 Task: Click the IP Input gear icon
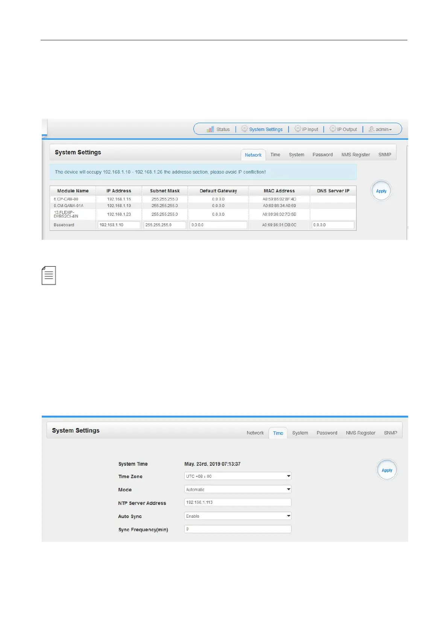[x=298, y=129]
